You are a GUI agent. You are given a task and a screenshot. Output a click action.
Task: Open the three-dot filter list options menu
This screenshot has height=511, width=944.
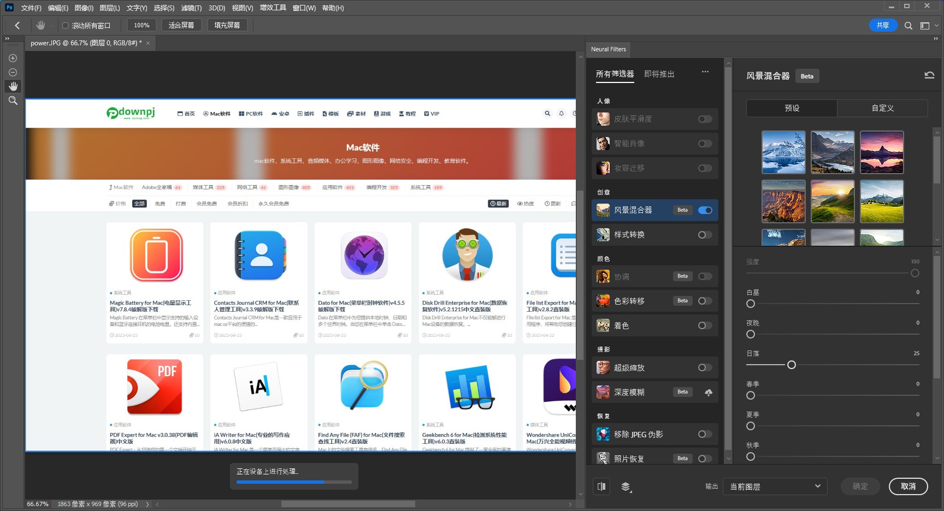(705, 72)
